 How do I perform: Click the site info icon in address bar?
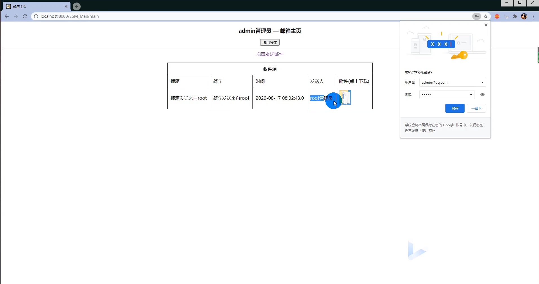[x=36, y=16]
